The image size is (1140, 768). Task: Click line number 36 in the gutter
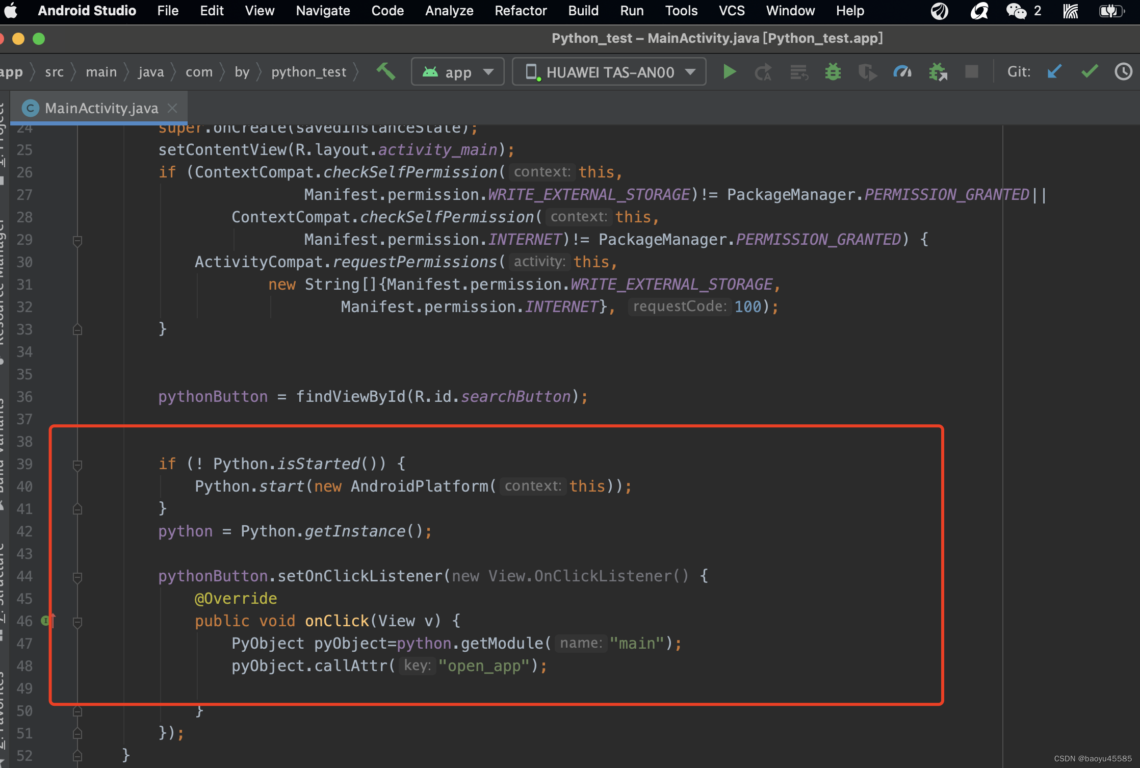(24, 397)
